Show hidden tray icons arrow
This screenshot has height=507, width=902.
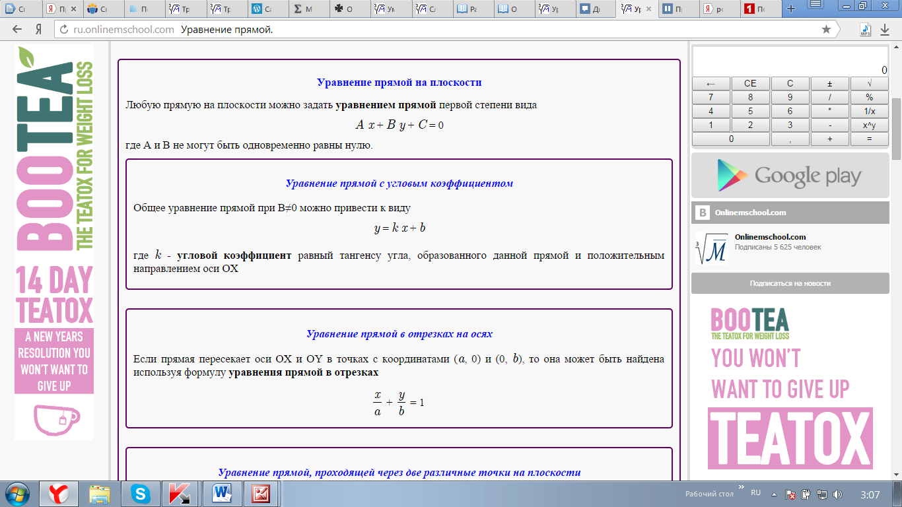(x=775, y=494)
